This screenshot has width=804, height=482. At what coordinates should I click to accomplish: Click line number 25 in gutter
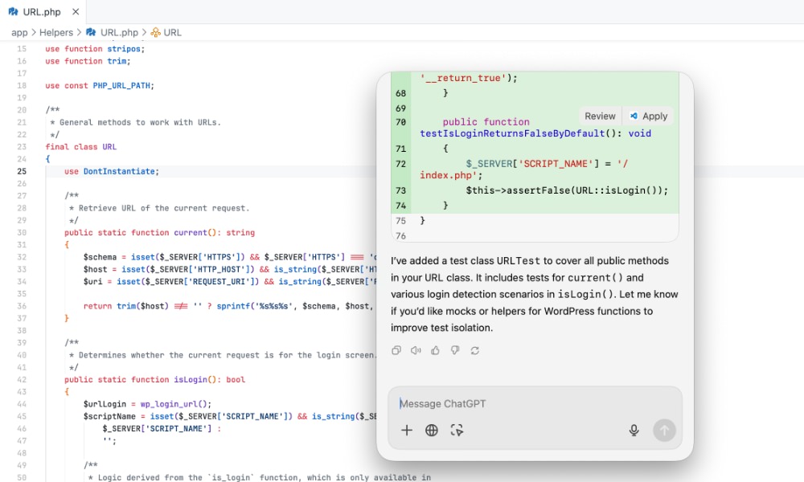(22, 171)
